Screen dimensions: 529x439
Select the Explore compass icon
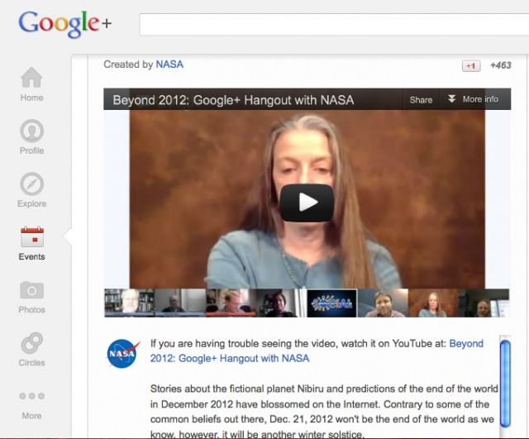(32, 184)
